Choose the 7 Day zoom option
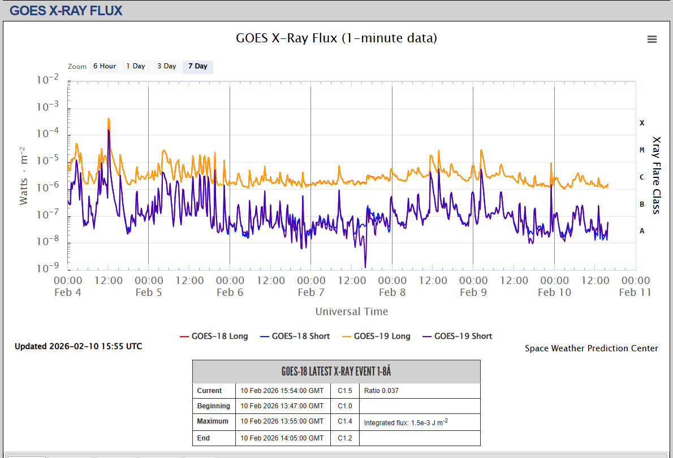The height and width of the screenshot is (458, 673). point(197,66)
